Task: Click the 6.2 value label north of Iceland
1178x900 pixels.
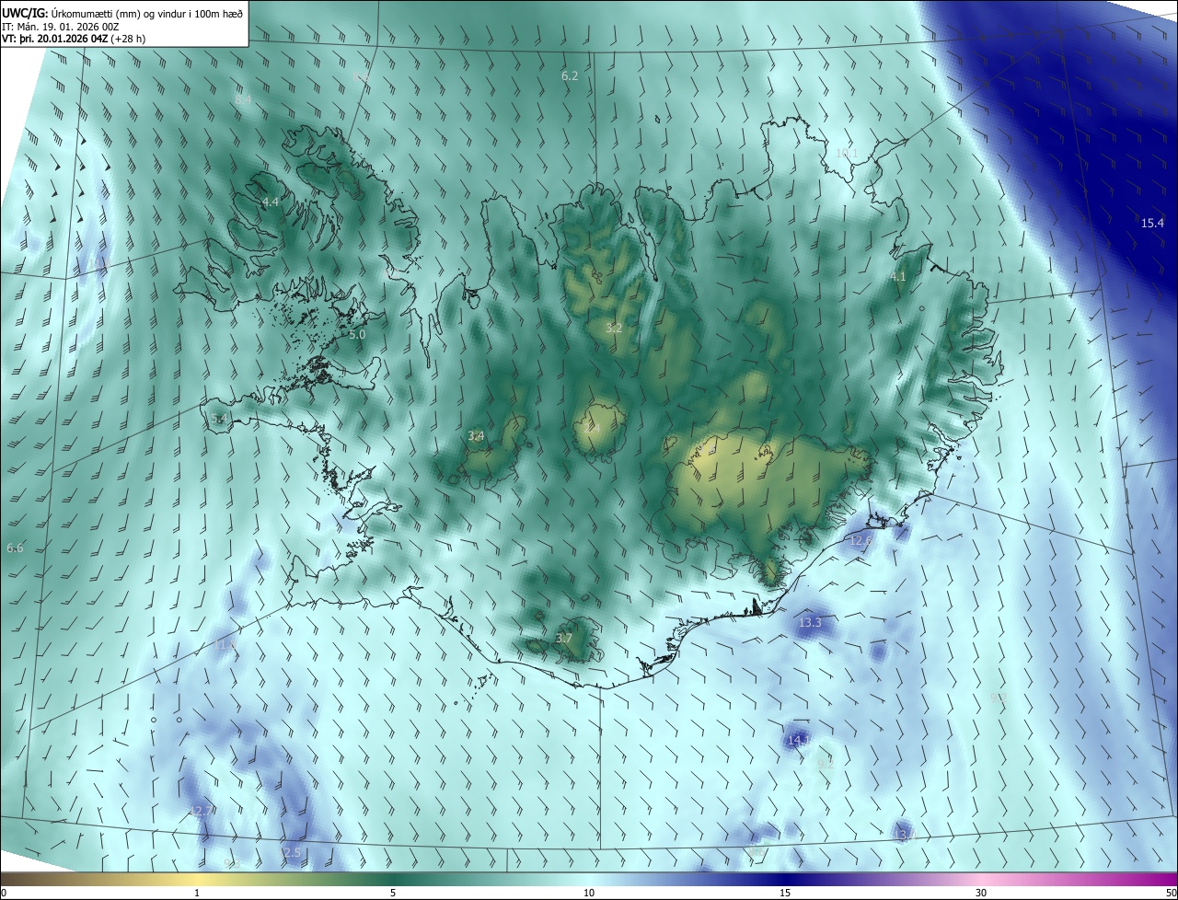Action: pyautogui.click(x=570, y=75)
